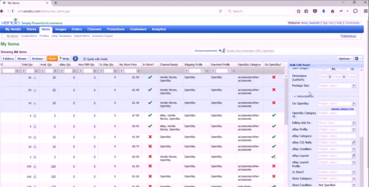Click the blue info icon in toolbar
Image resolution: width=369 pixels, height=187 pixels.
[x=75, y=59]
